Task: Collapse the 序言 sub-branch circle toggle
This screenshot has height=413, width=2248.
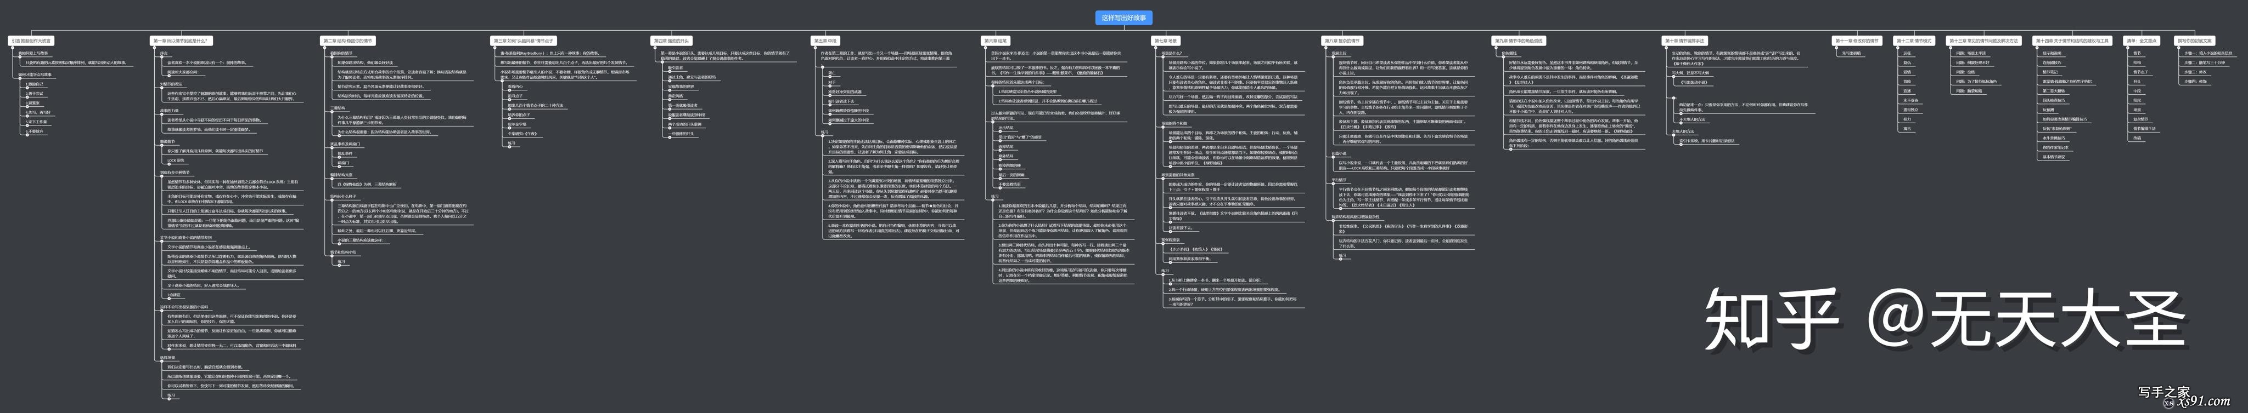Action: pyautogui.click(x=161, y=58)
